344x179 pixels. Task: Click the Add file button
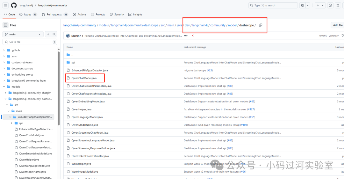[x=338, y=25]
